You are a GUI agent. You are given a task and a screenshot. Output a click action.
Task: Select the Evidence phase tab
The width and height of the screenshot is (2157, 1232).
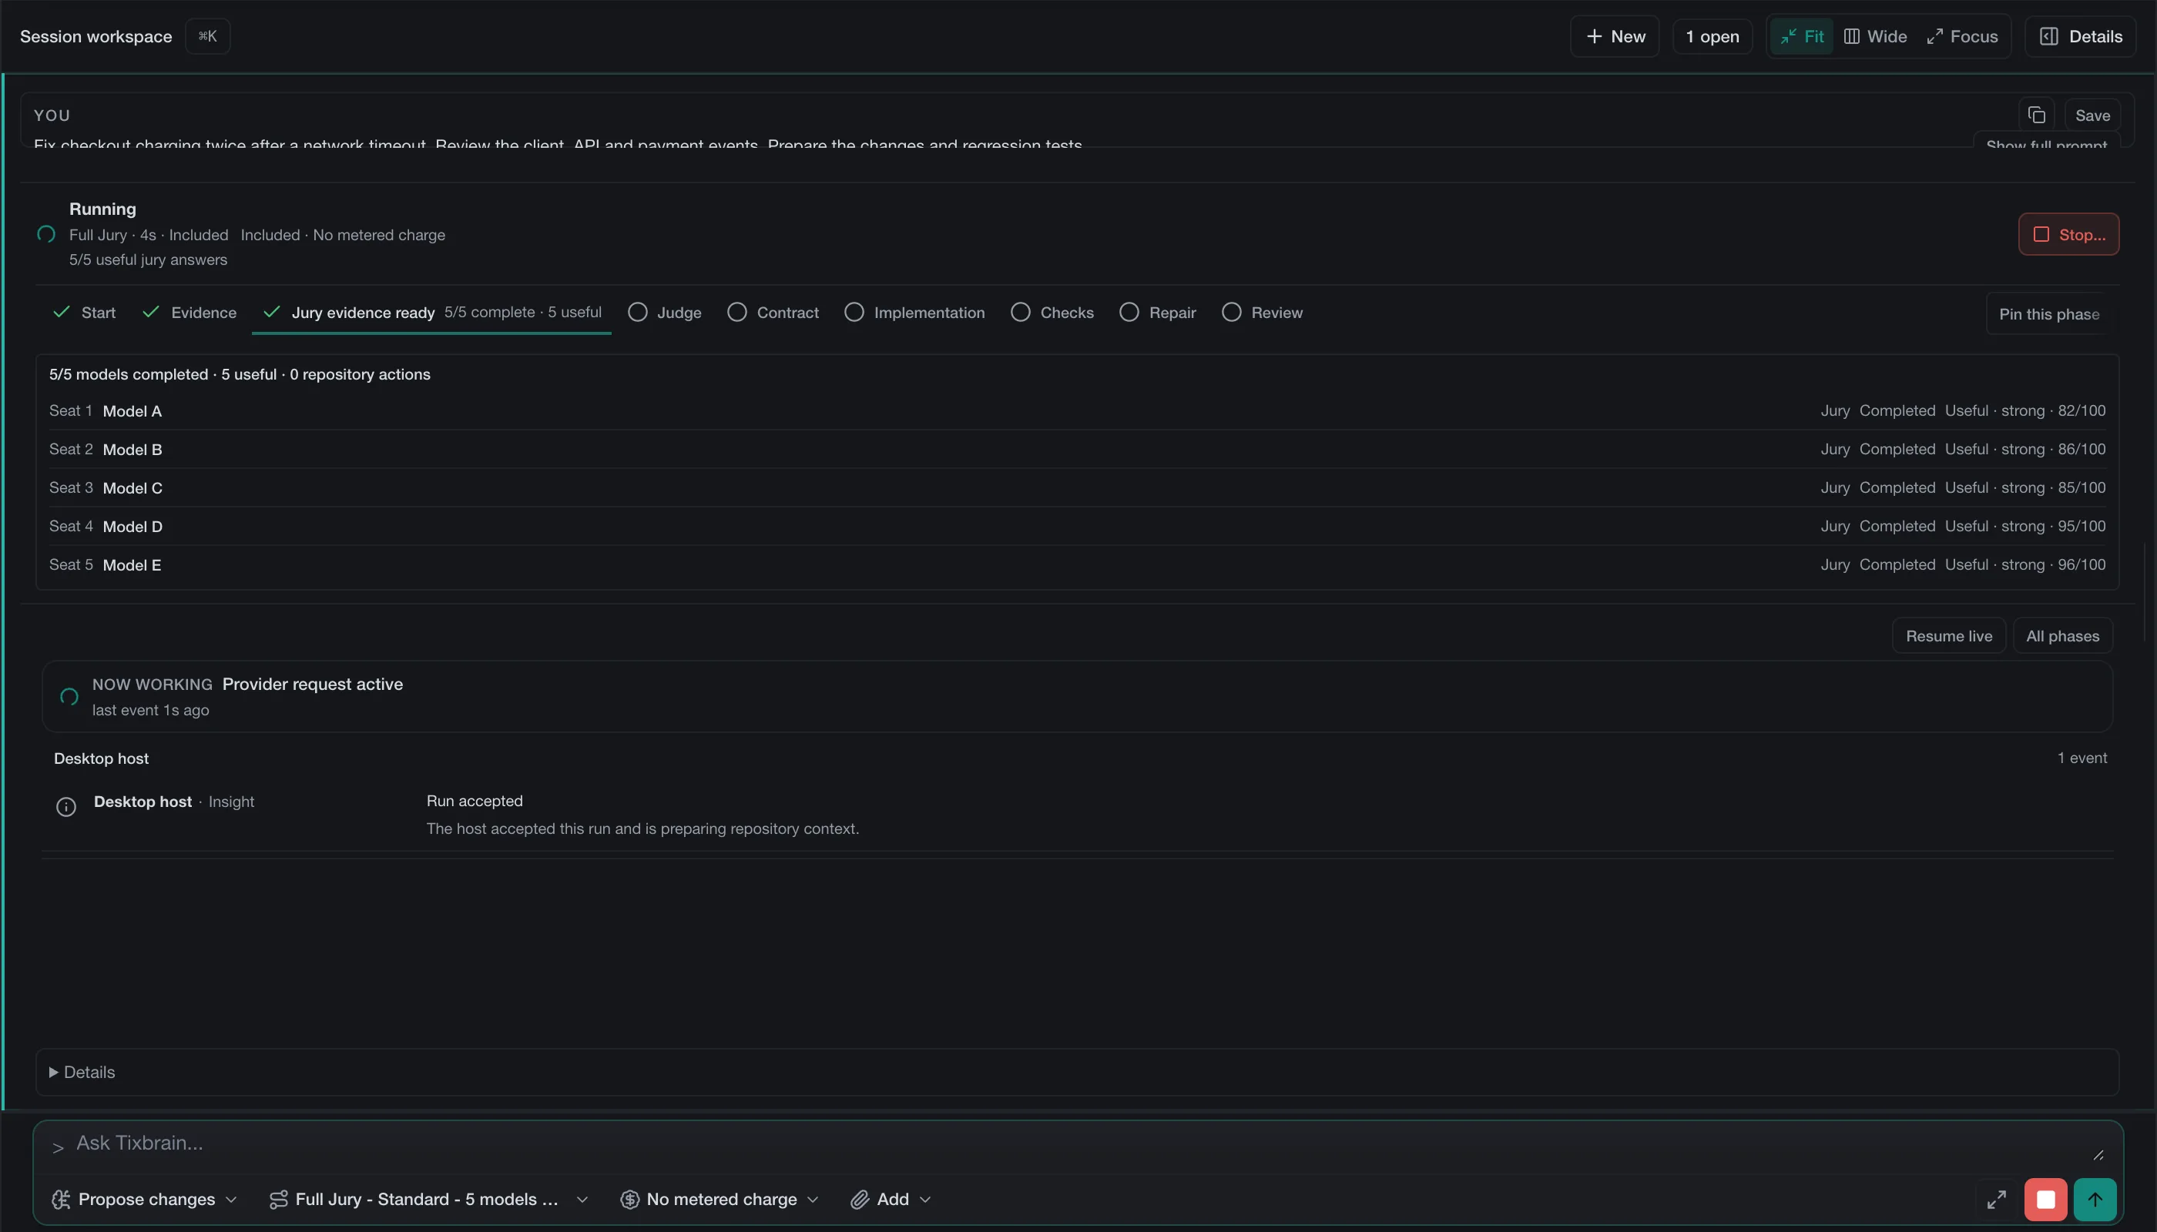pos(190,312)
